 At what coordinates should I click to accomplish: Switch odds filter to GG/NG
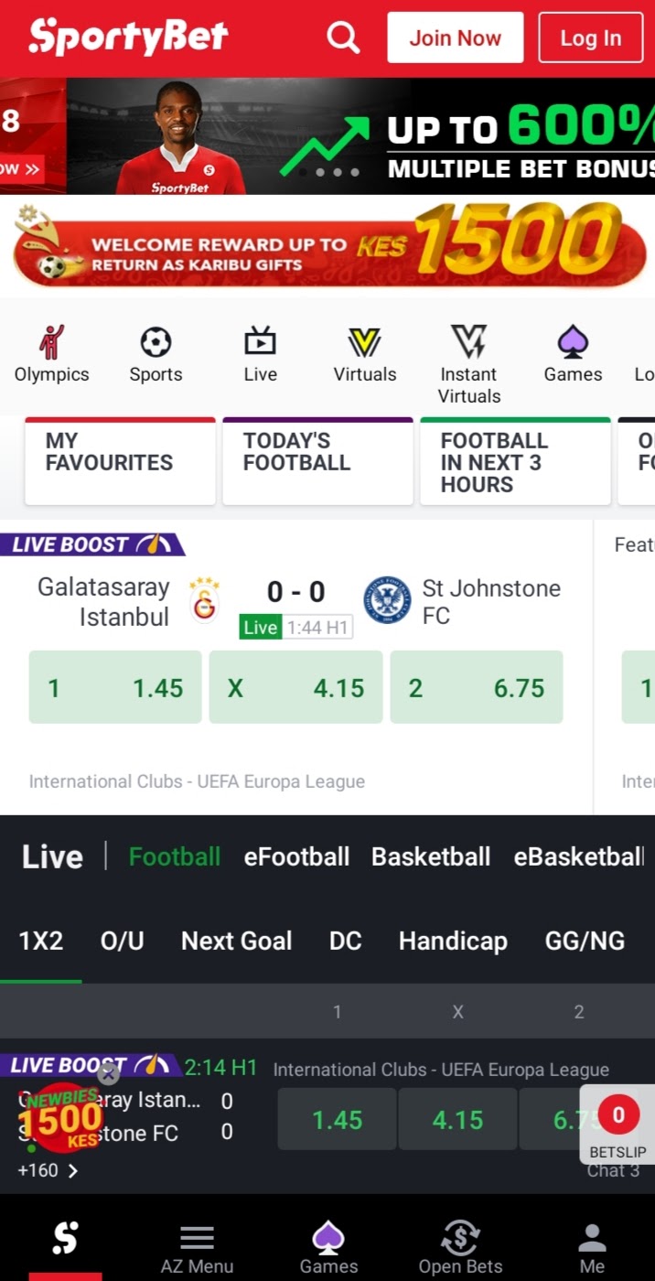point(585,941)
